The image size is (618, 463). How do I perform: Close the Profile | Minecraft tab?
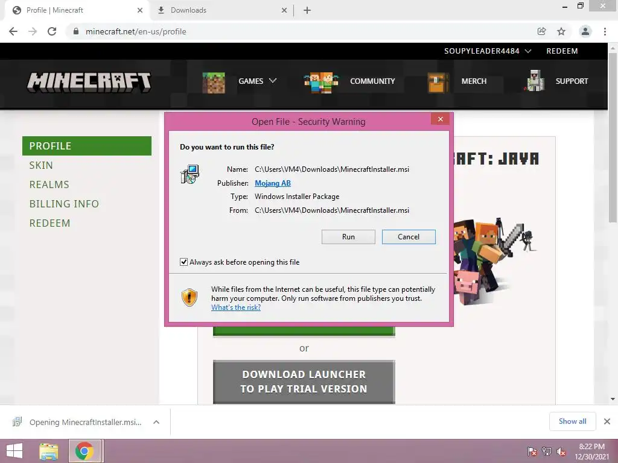click(x=140, y=10)
